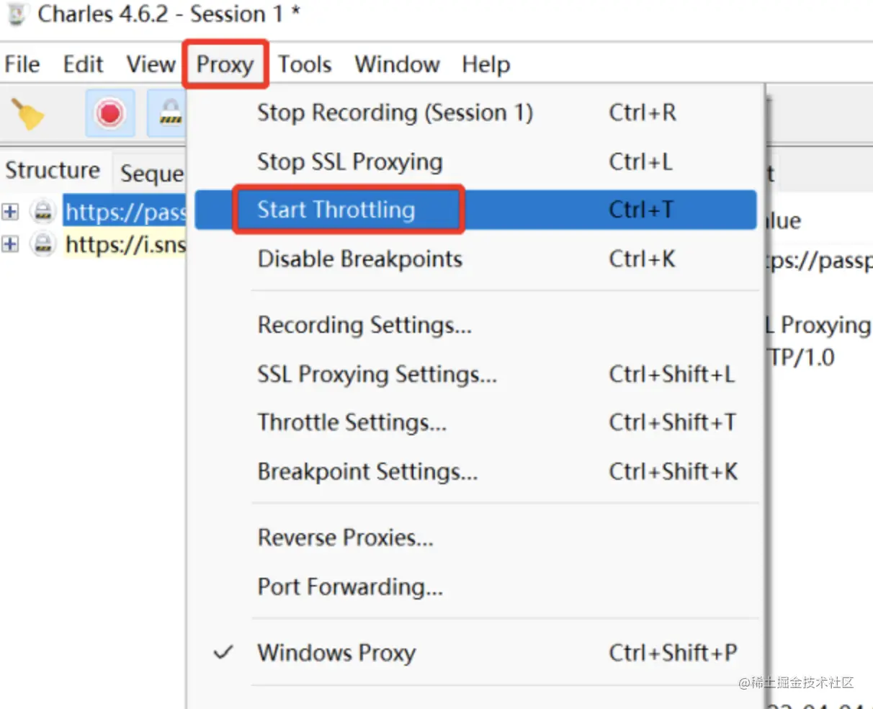The image size is (873, 709).
Task: Close the open Proxy menu
Action: [225, 65]
